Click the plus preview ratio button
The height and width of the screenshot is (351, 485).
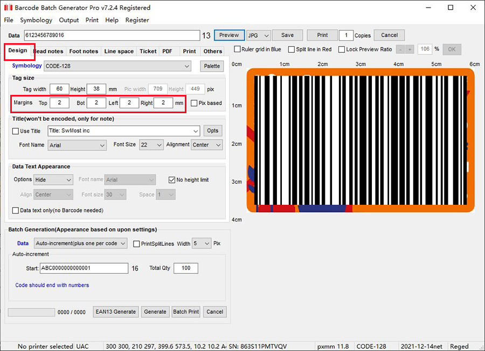[410, 49]
